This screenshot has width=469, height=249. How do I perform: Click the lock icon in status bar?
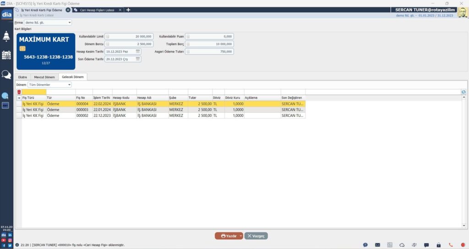click(438, 245)
